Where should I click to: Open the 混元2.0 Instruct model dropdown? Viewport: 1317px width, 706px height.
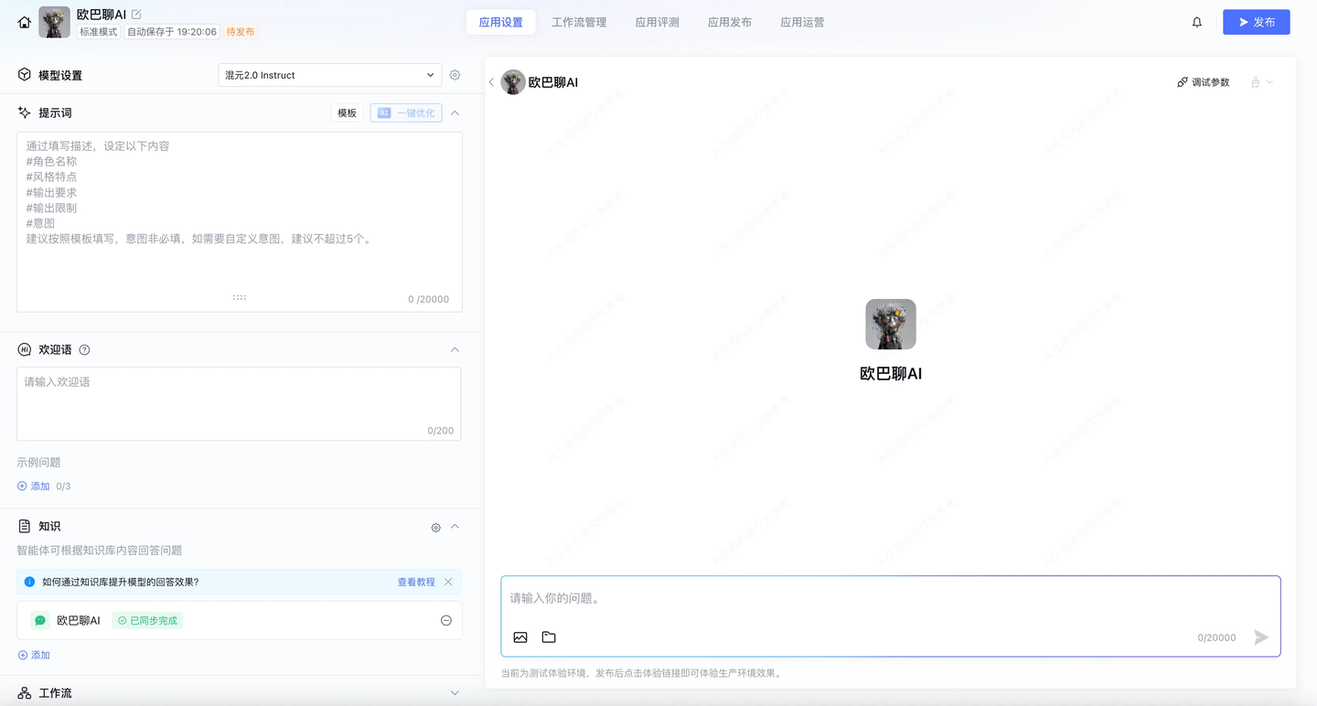[x=330, y=75]
